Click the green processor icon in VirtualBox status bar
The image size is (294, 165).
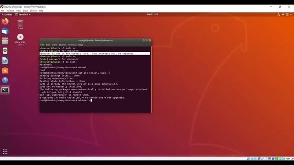pyautogui.click(x=277, y=159)
